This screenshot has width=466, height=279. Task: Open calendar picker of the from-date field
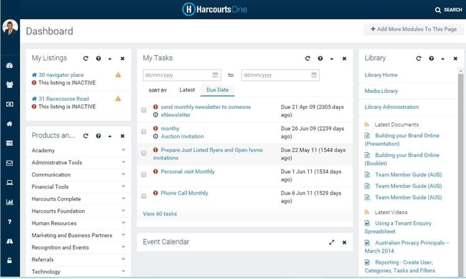tap(215, 75)
